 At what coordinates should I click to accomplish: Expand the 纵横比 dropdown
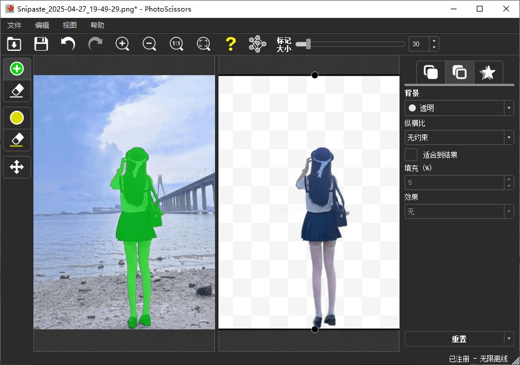459,137
